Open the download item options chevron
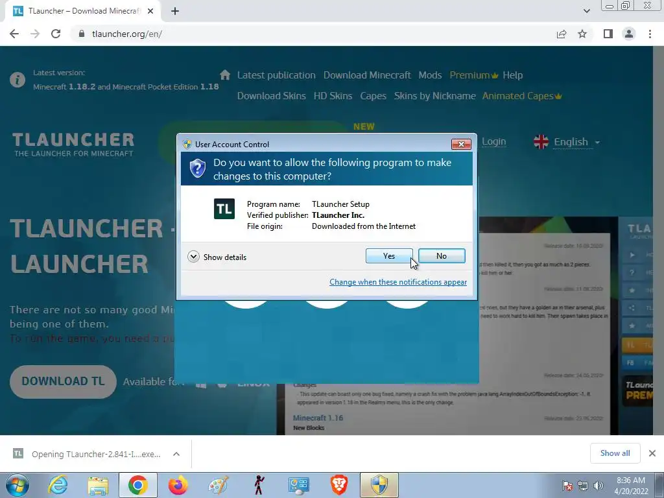This screenshot has height=498, width=664. click(176, 454)
